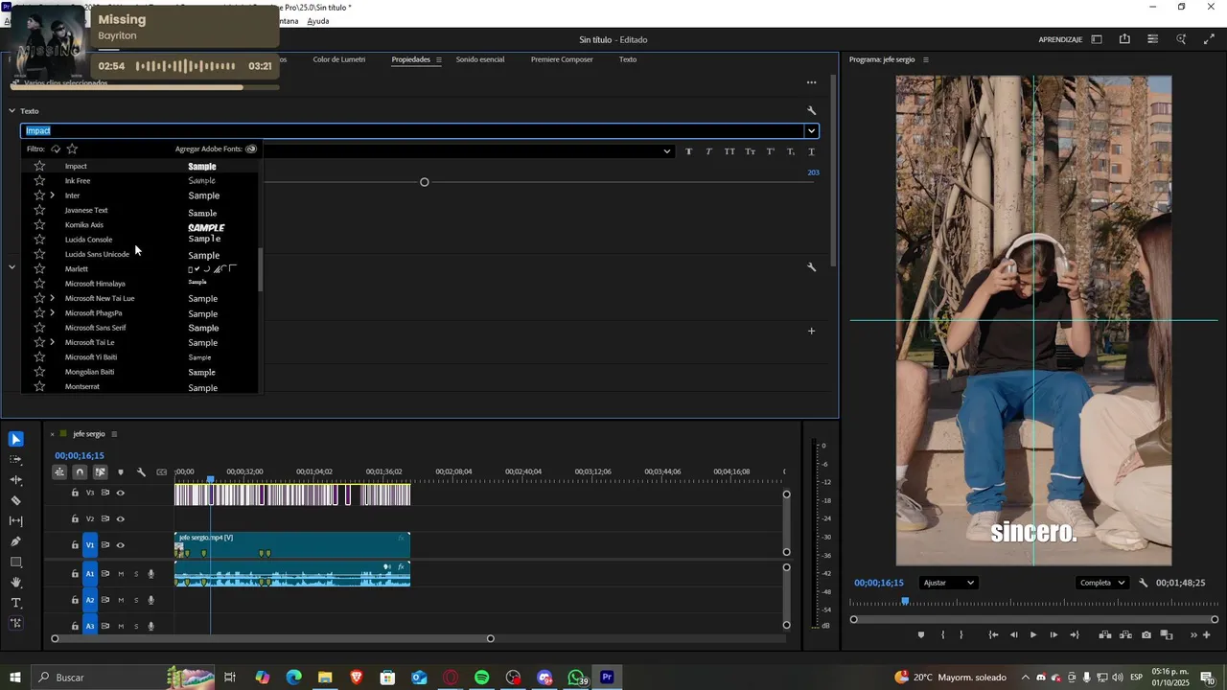Go to Out point button

click(1075, 634)
